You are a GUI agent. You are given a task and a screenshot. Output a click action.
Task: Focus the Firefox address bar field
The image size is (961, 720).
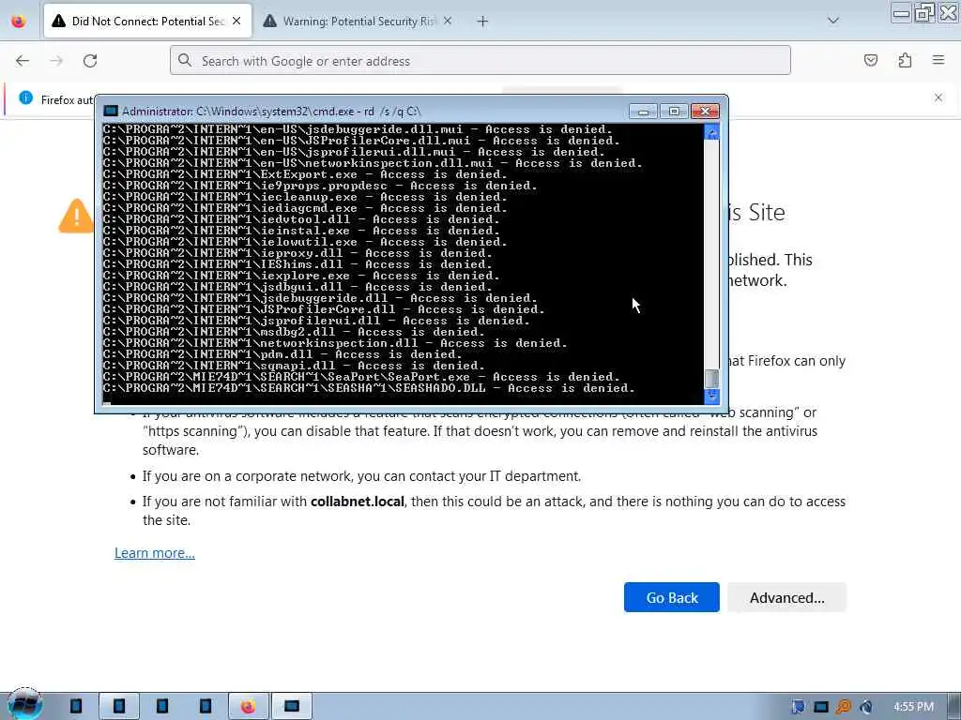pos(480,60)
